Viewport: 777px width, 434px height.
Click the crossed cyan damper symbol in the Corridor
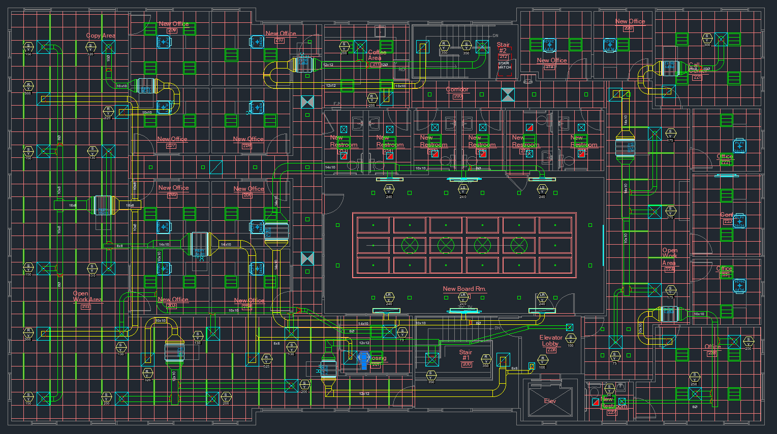(x=508, y=95)
